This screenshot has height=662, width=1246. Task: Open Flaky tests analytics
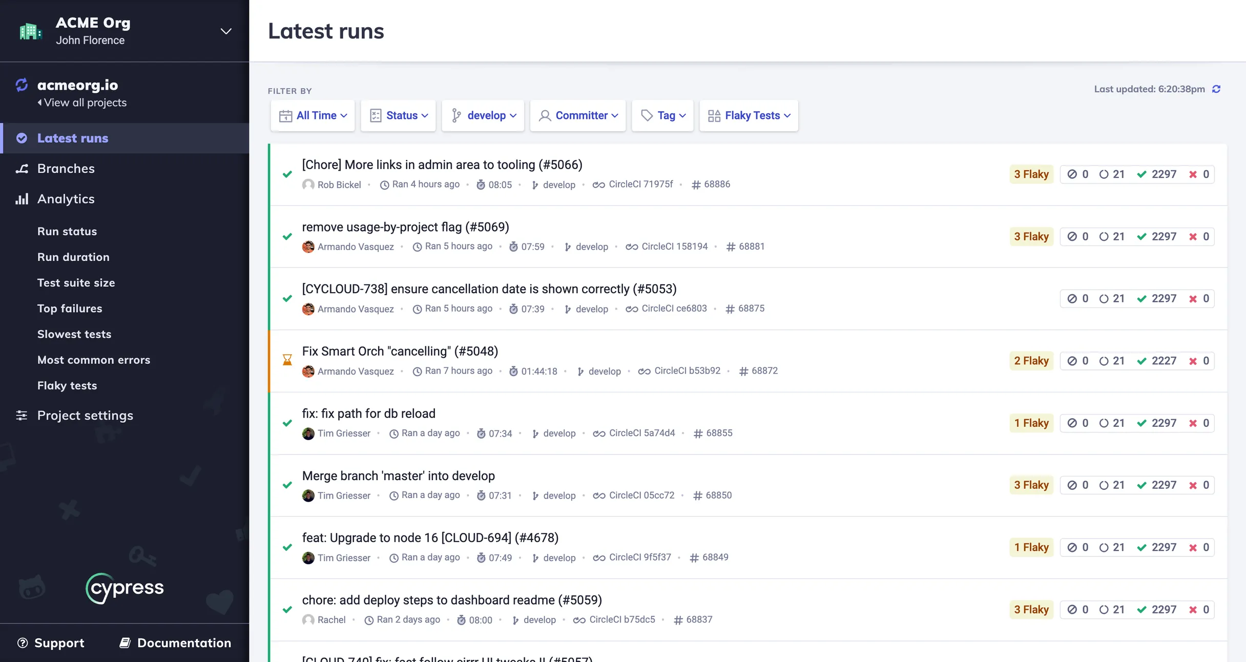point(67,385)
